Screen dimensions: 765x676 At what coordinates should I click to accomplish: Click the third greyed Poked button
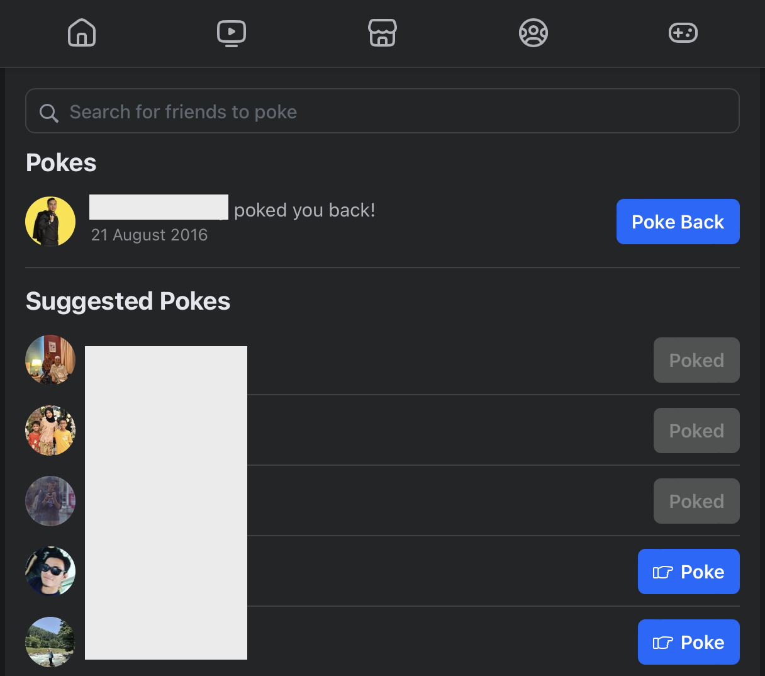coord(696,501)
